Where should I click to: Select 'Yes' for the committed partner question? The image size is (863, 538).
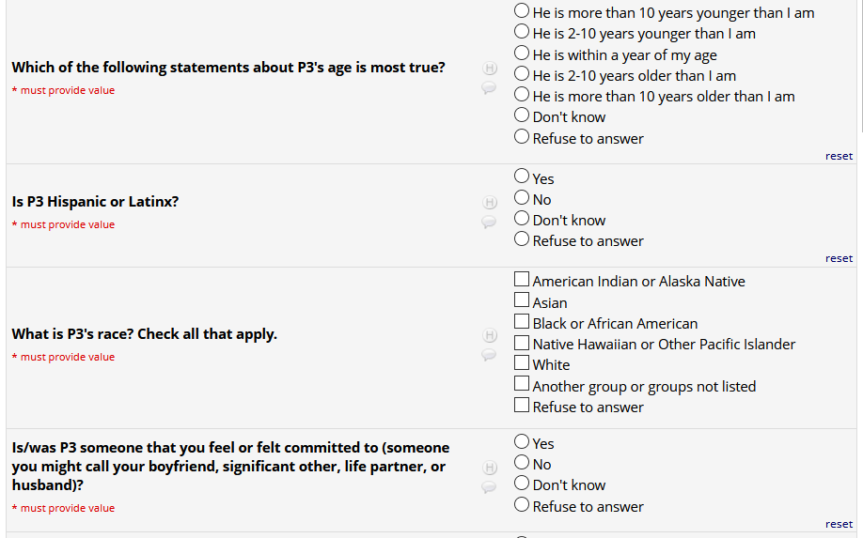[522, 442]
